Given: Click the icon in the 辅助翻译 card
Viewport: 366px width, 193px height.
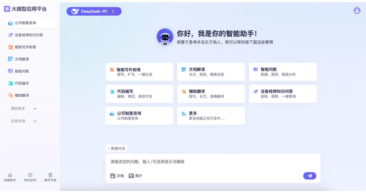Looking at the screenshot, I should coord(184,91).
